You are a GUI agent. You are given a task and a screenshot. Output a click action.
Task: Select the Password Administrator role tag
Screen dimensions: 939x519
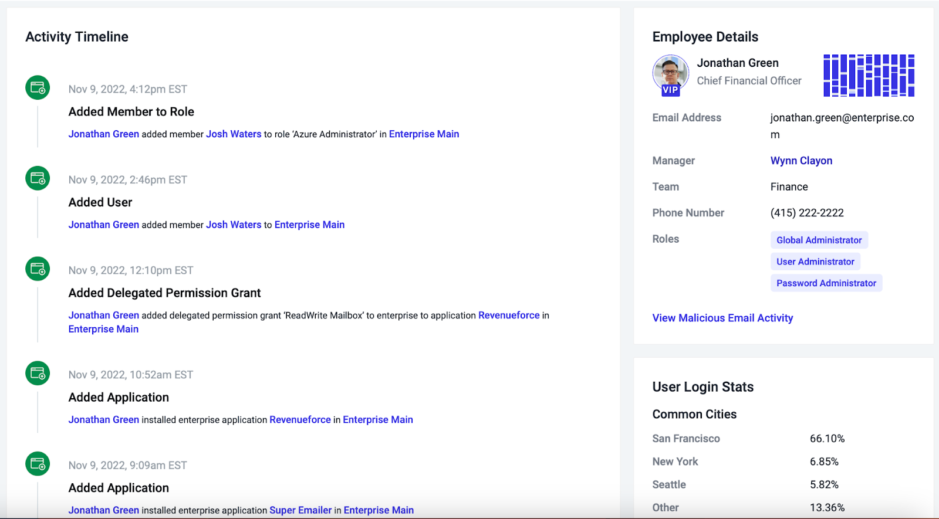(x=826, y=283)
